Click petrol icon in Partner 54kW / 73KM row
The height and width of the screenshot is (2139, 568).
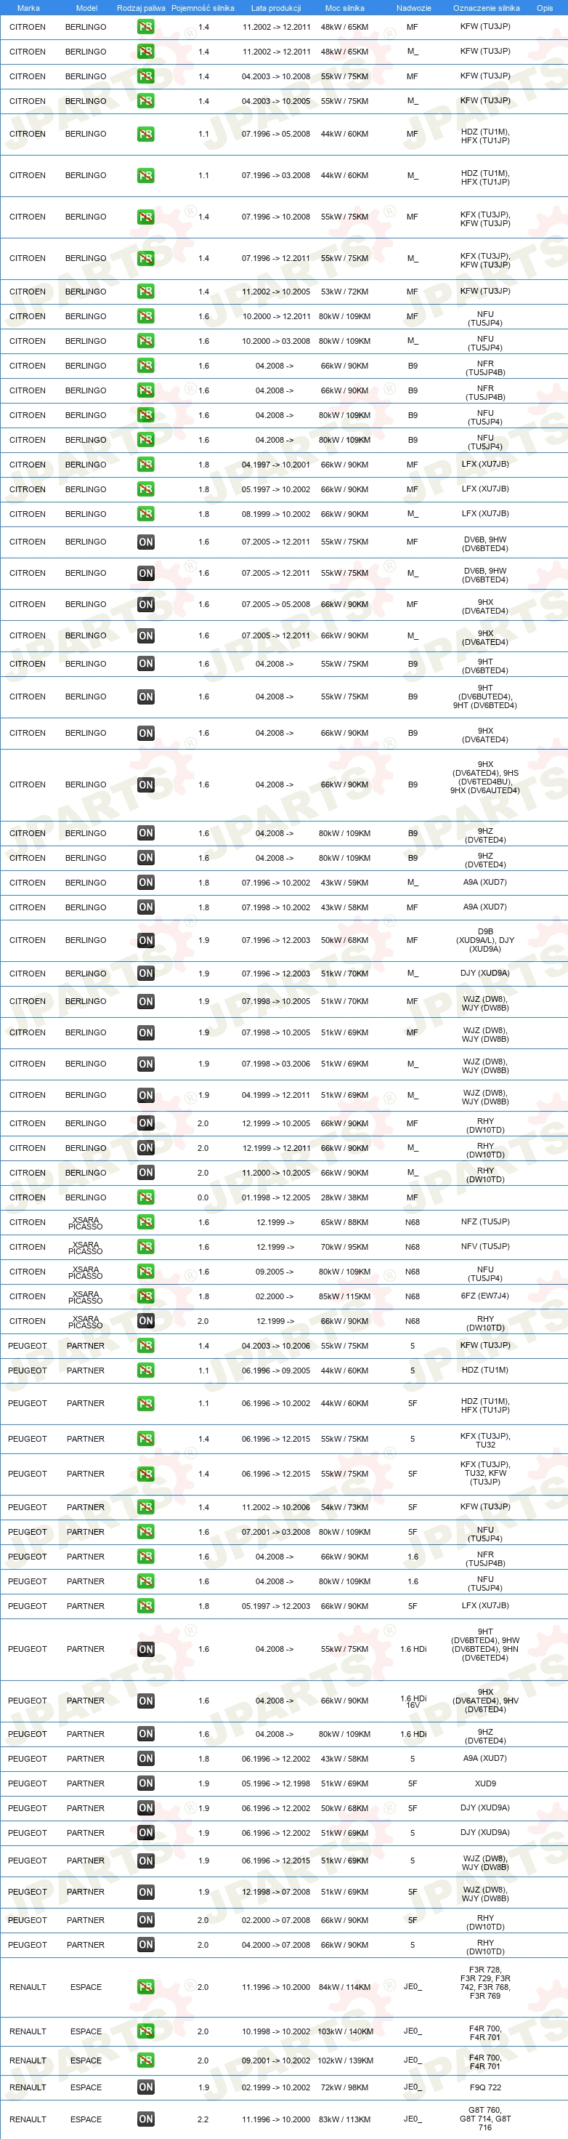coord(146,1507)
